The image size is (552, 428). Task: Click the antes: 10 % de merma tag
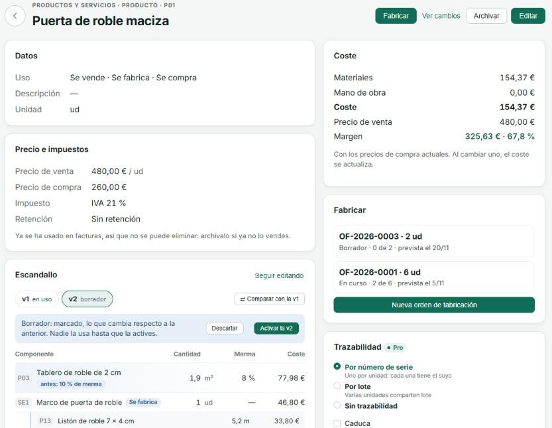(x=71, y=384)
